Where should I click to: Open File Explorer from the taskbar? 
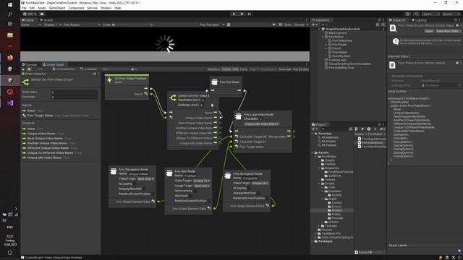coord(10,35)
